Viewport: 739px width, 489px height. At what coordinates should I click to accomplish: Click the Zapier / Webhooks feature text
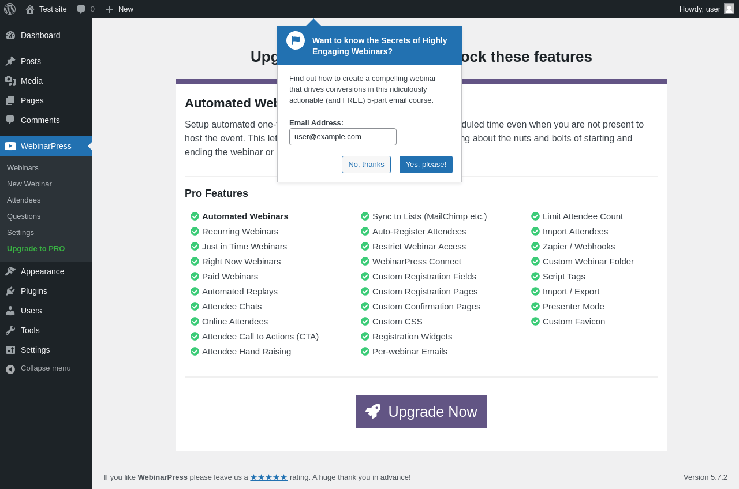pyautogui.click(x=579, y=247)
